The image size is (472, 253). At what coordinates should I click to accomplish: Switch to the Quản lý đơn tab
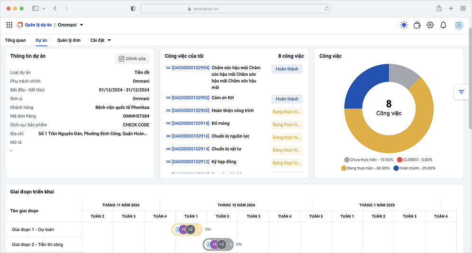tap(69, 40)
